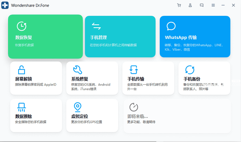Image resolution: width=241 pixels, height=142 pixels.
Task: Click the transfer arrows icon on 手机管理
Action: [96, 26]
